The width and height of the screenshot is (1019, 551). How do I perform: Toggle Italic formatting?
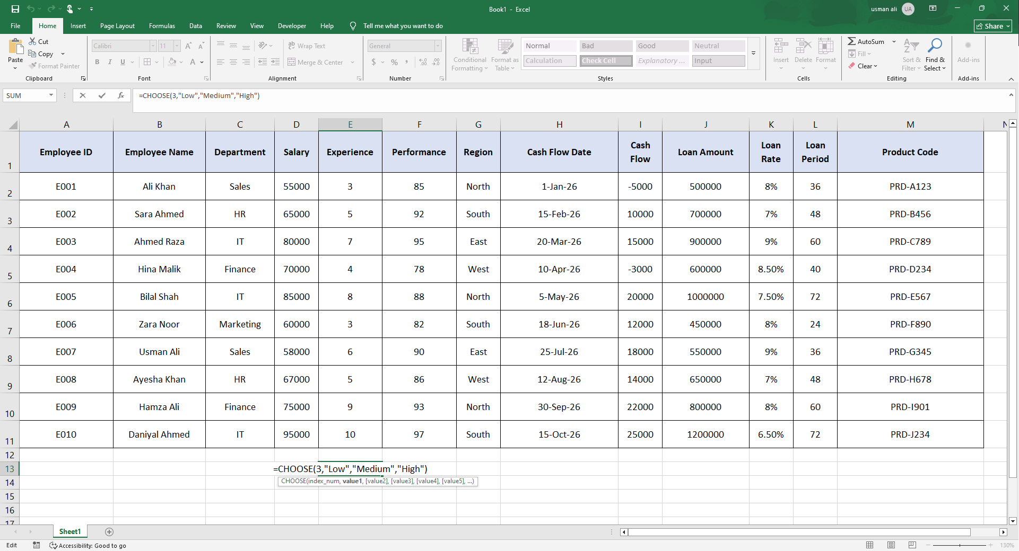(x=110, y=62)
